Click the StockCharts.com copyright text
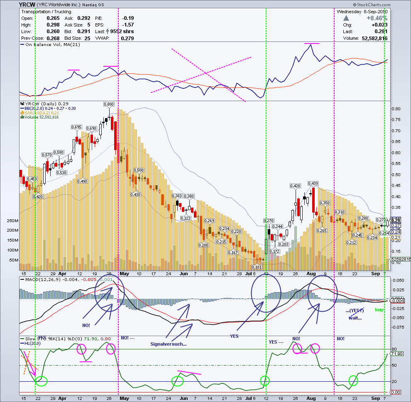 click(x=372, y=5)
